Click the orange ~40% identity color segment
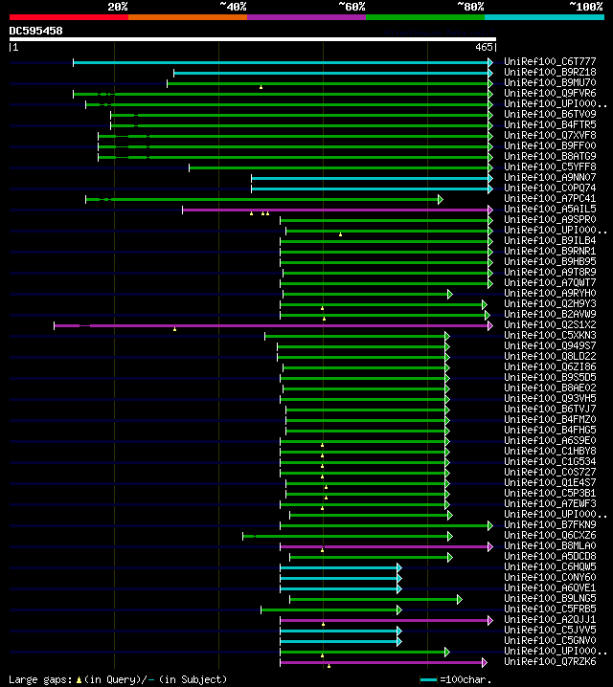This screenshot has height=687, width=613. tap(188, 17)
